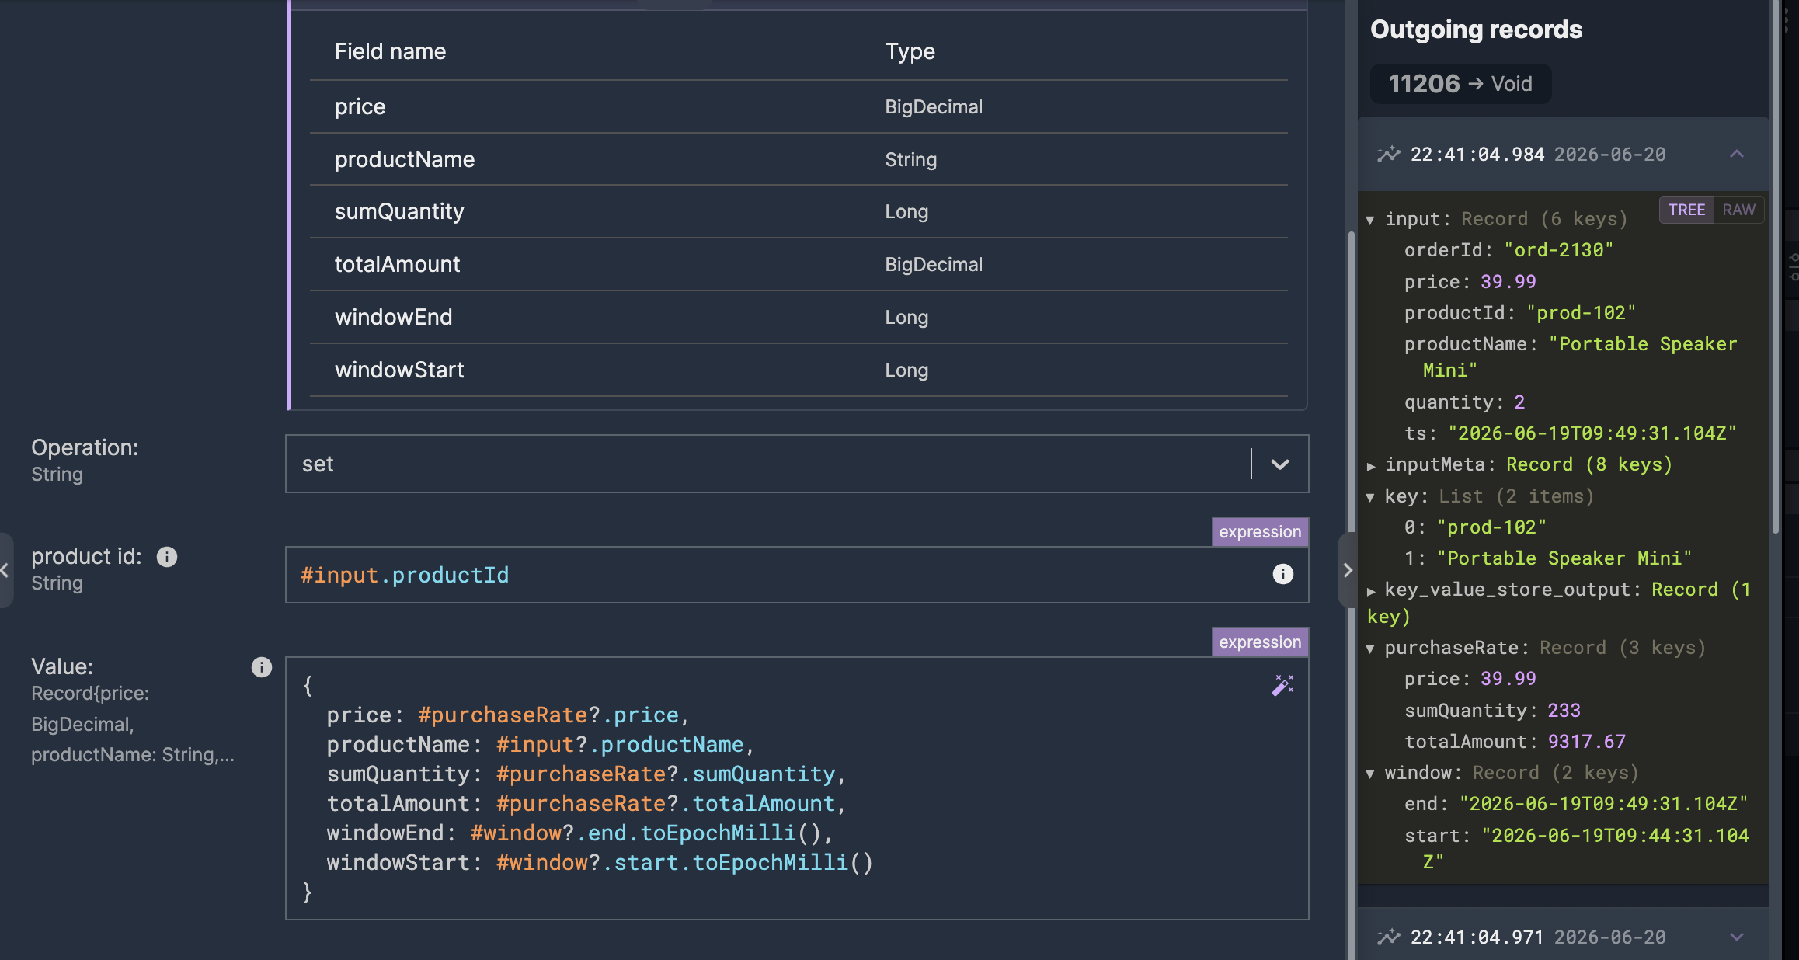Click ts value "2026-06-19T09:49:31.104Z"

1592,433
